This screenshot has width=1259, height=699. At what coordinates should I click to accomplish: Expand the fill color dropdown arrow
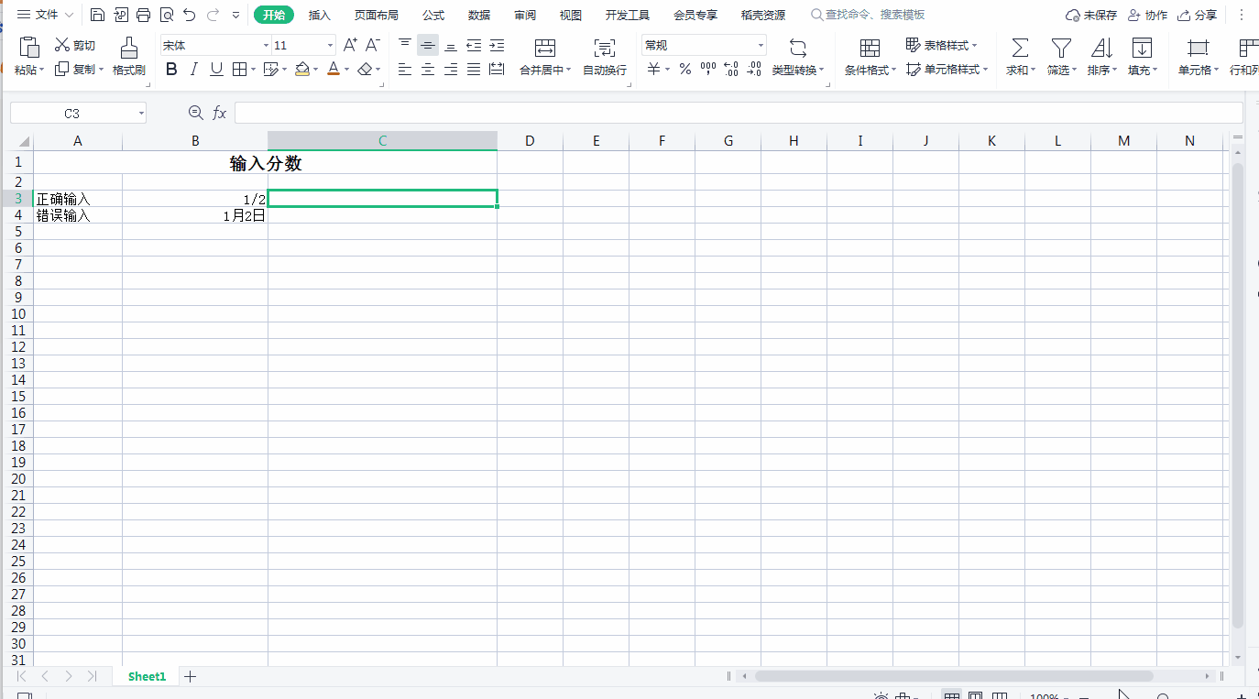click(317, 70)
